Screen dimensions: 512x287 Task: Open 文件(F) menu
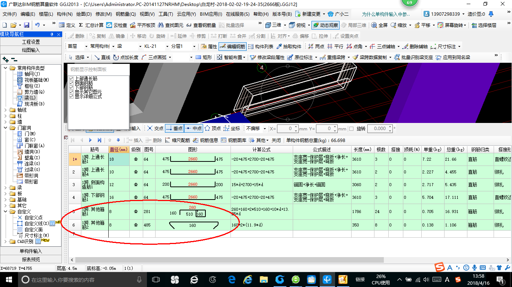pos(10,14)
